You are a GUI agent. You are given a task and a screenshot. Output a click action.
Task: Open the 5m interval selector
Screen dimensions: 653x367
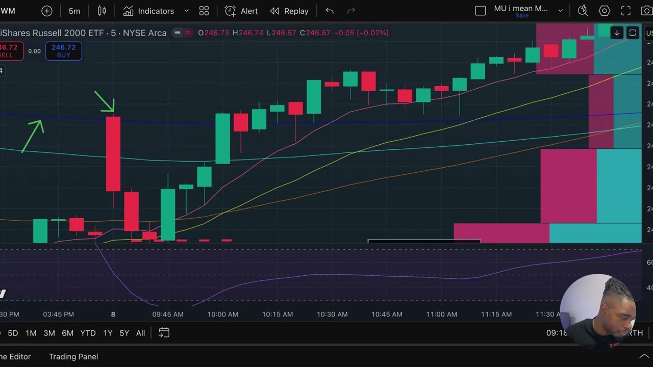pos(74,11)
